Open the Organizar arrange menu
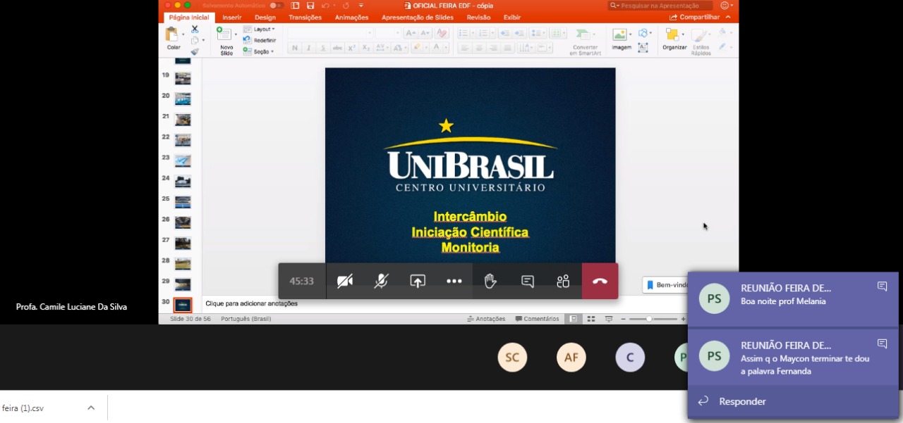 point(674,39)
